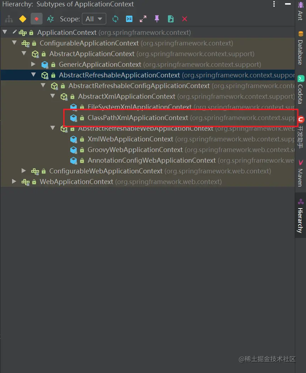Select ConfigurableApplicationContext tree item
Screen dimensions: 306x373
click(x=147, y=43)
